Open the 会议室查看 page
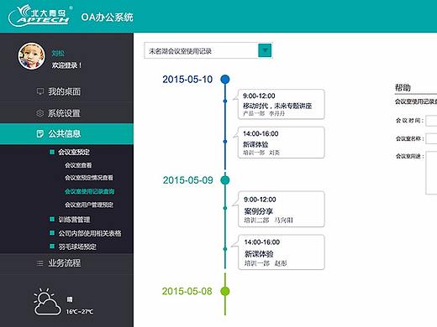This screenshot has height=327, width=437. (78, 165)
